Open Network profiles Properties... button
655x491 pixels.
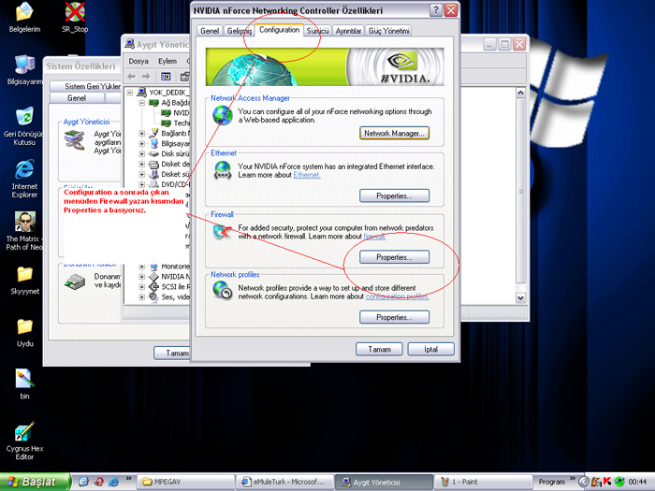tap(394, 317)
